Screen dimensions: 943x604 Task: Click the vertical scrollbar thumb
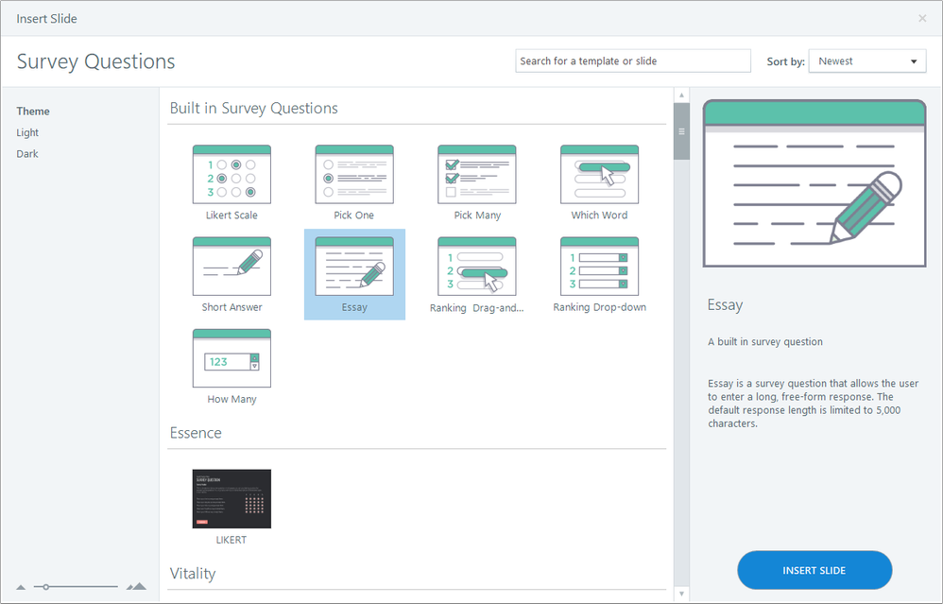[681, 131]
